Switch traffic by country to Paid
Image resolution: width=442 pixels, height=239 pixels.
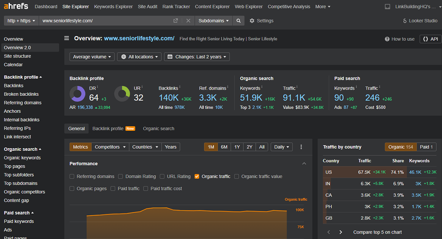[426, 147]
